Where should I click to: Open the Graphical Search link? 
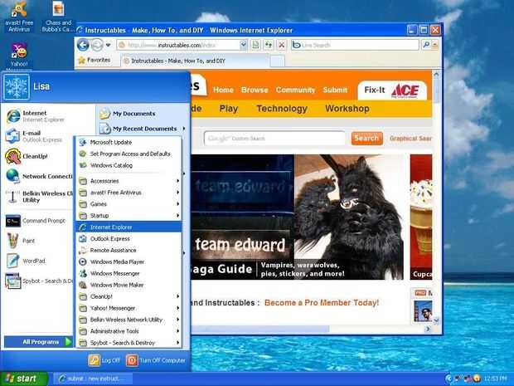pos(410,139)
